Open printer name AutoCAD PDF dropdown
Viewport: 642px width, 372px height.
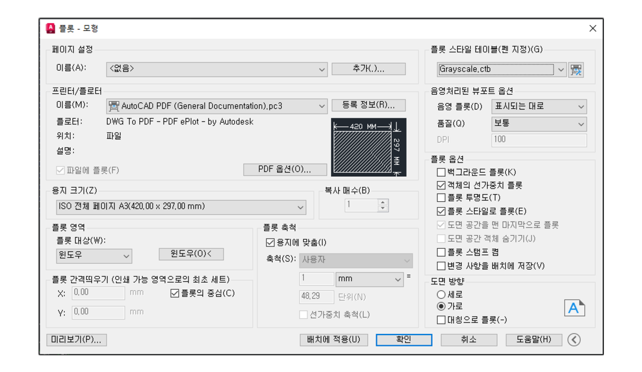point(216,106)
